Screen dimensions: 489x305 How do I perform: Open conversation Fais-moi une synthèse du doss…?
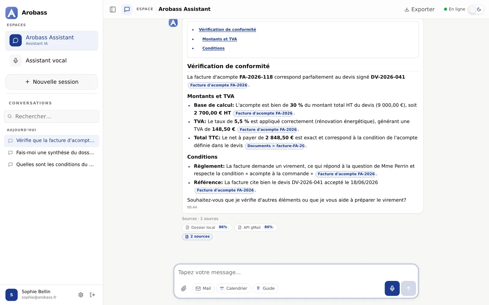[x=52, y=152]
